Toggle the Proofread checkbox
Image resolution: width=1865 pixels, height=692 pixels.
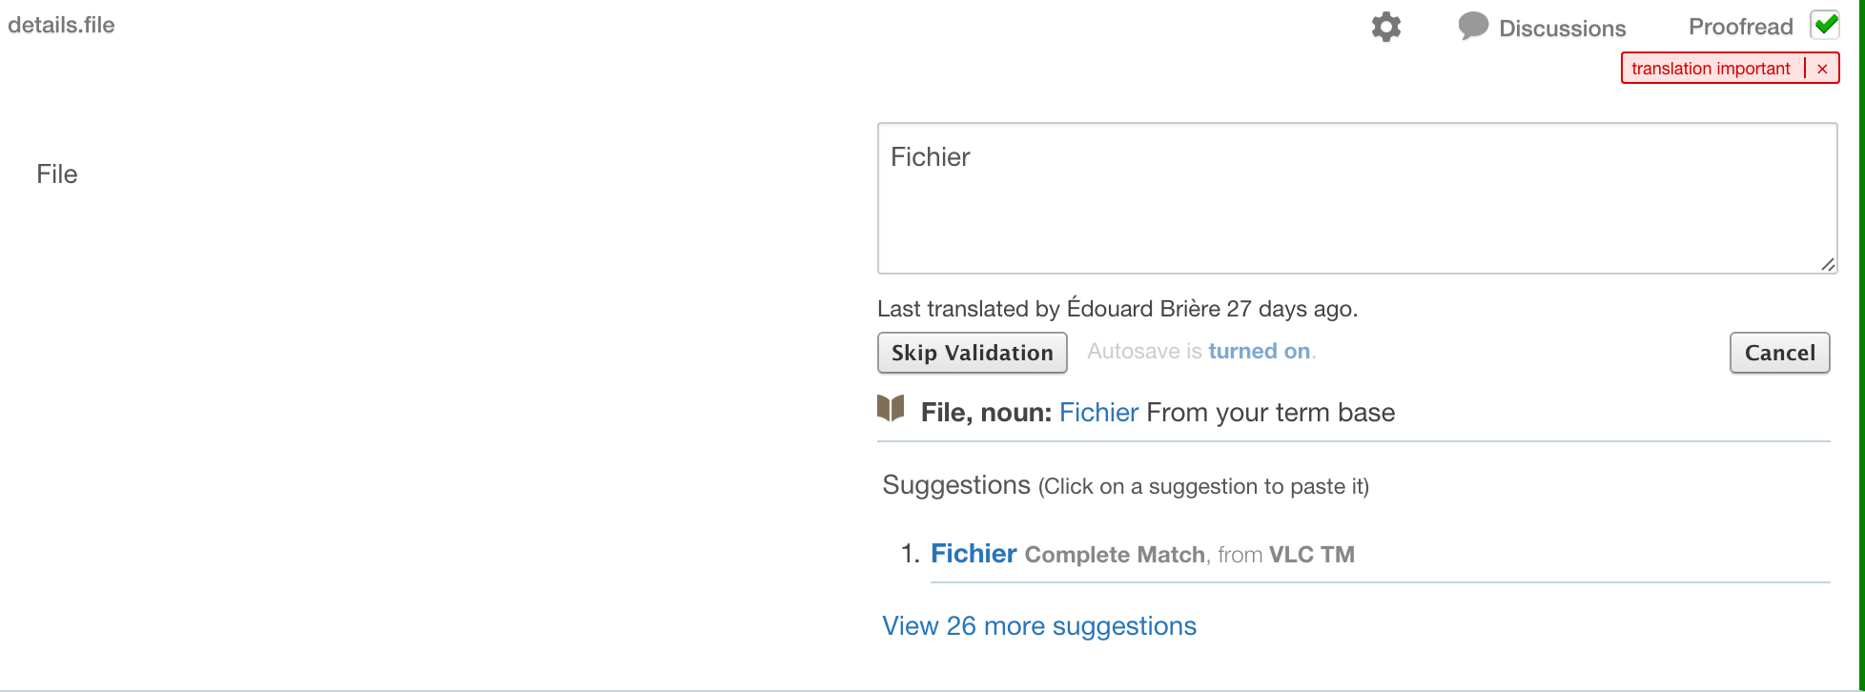pyautogui.click(x=1825, y=26)
